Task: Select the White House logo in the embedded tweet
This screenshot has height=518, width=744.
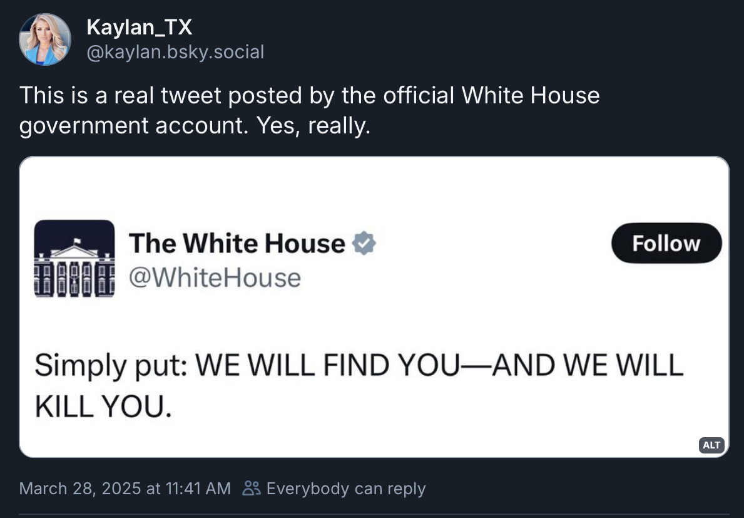Action: (74, 259)
